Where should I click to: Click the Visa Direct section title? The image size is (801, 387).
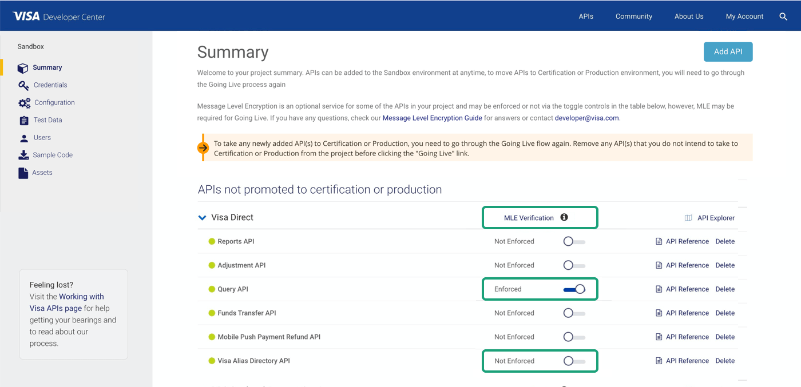[x=232, y=218]
